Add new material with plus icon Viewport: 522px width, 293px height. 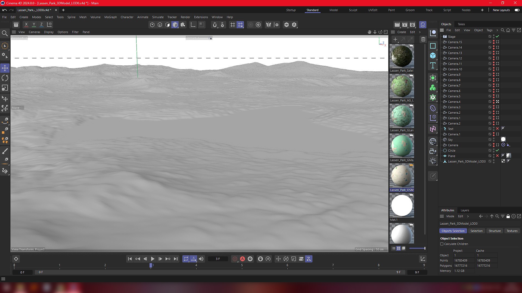click(x=395, y=39)
